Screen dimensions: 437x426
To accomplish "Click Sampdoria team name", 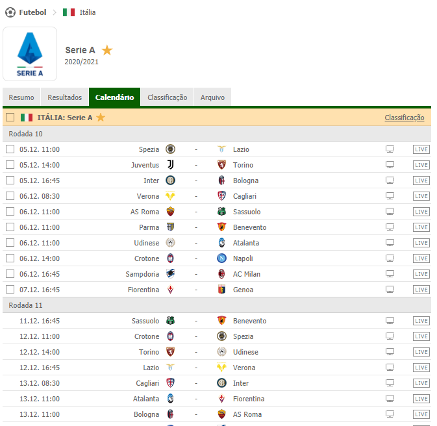I will click(142, 274).
